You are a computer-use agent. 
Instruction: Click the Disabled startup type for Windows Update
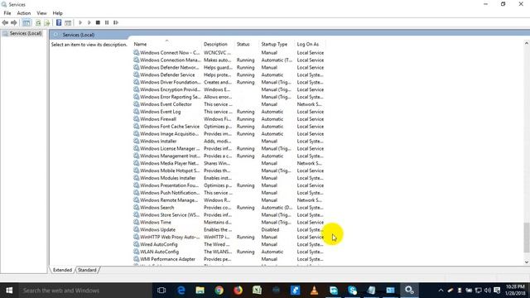tap(270, 229)
